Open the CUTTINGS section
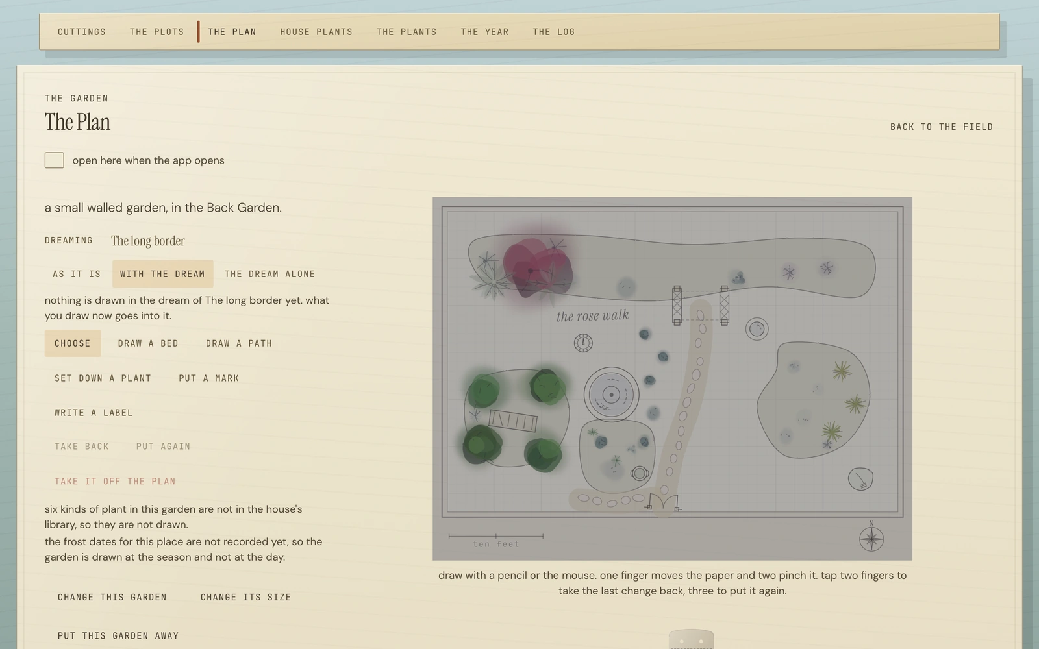 click(x=82, y=32)
